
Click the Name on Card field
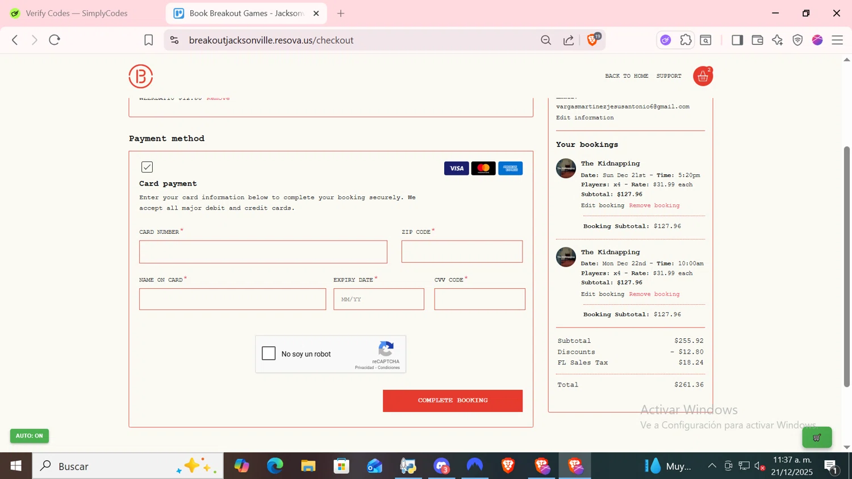[x=232, y=299]
